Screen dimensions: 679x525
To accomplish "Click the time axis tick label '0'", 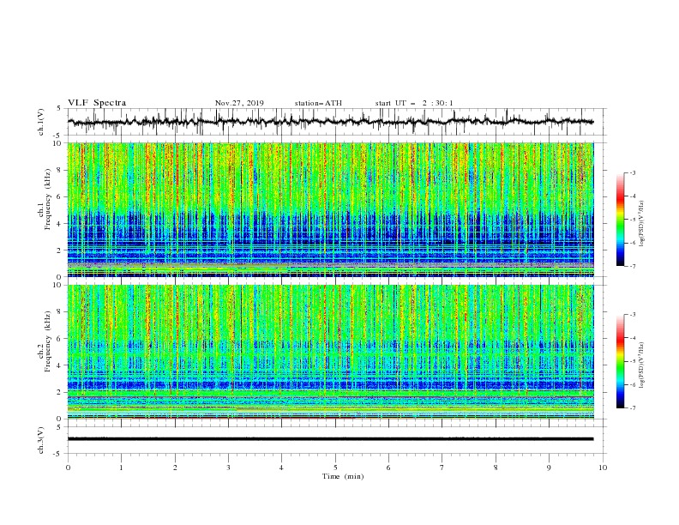I will point(68,468).
